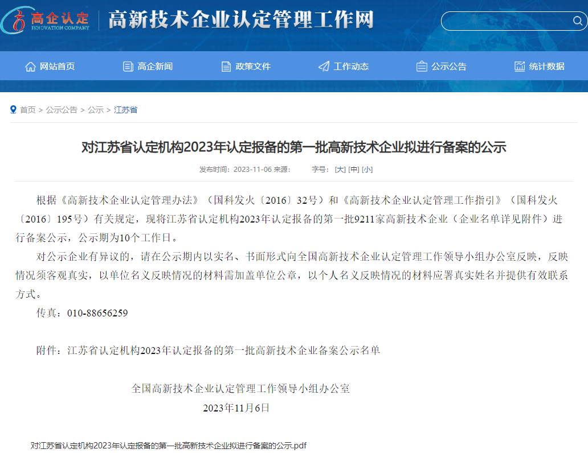Open the 统计数据 menu item
The height and width of the screenshot is (453, 588).
pos(546,67)
